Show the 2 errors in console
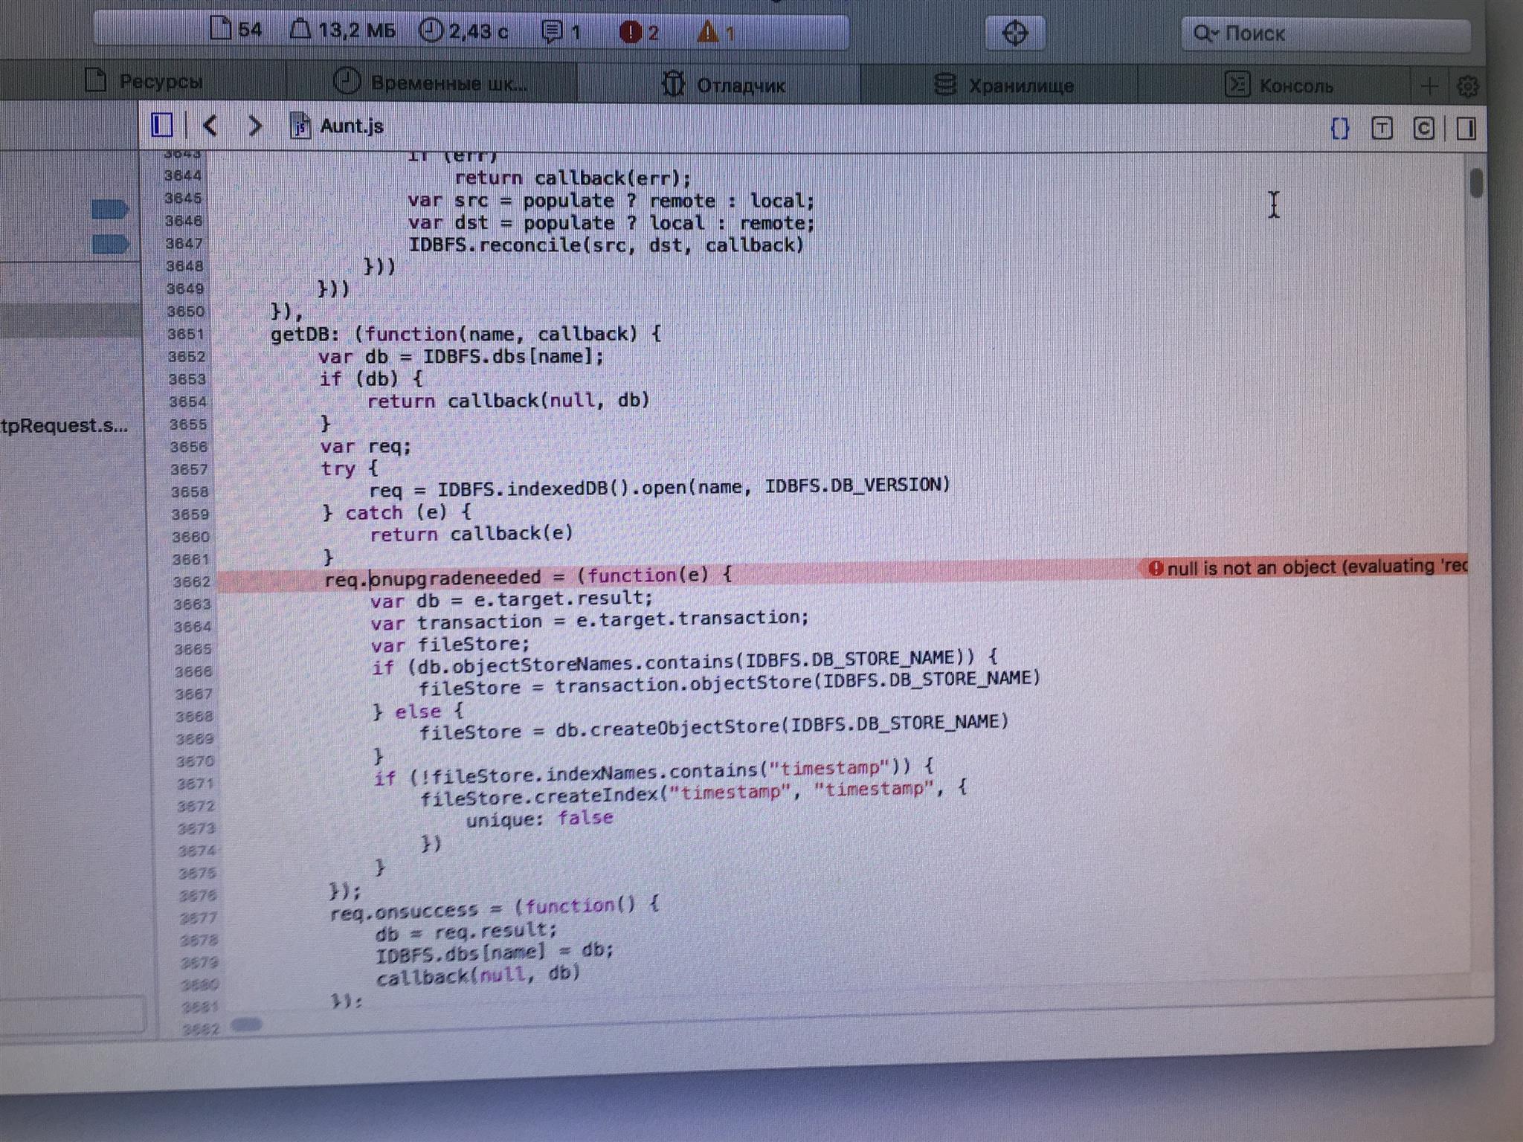Viewport: 1523px width, 1142px height. tap(640, 33)
